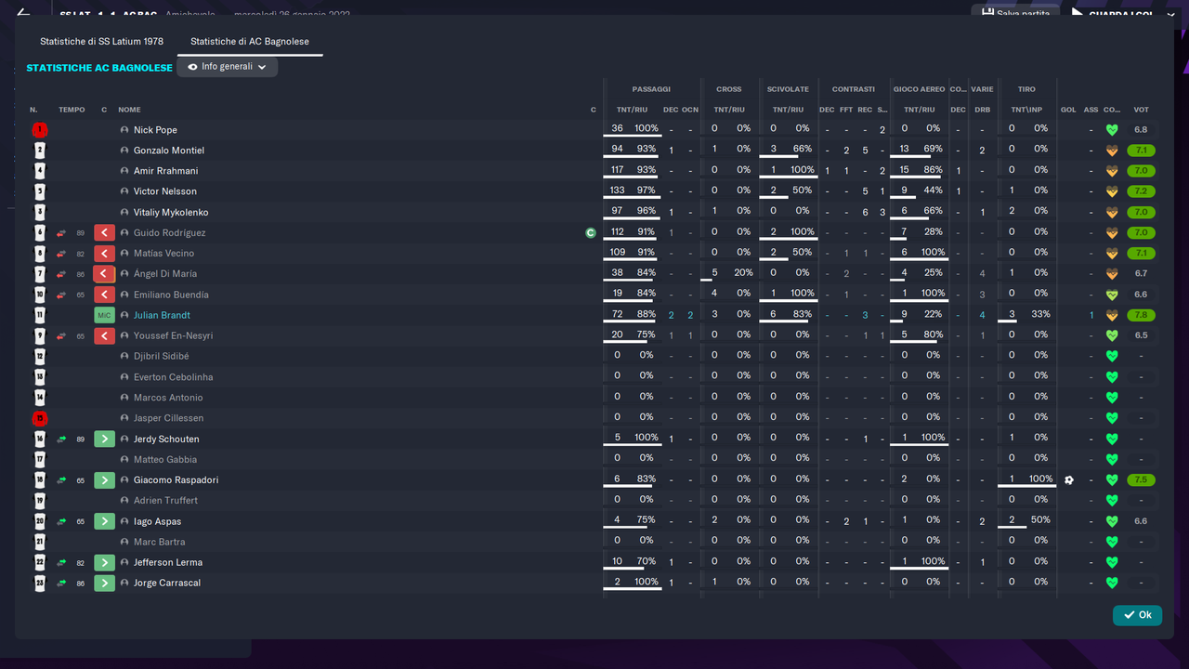Viewport: 1189px width, 669px height.
Task: Click Youssef En-Nesyri's 6.5 rating value
Action: click(1141, 335)
